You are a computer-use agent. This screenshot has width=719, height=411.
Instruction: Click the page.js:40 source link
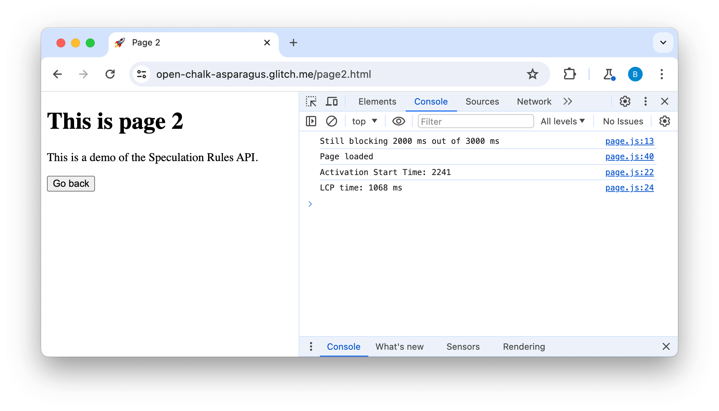[629, 157]
